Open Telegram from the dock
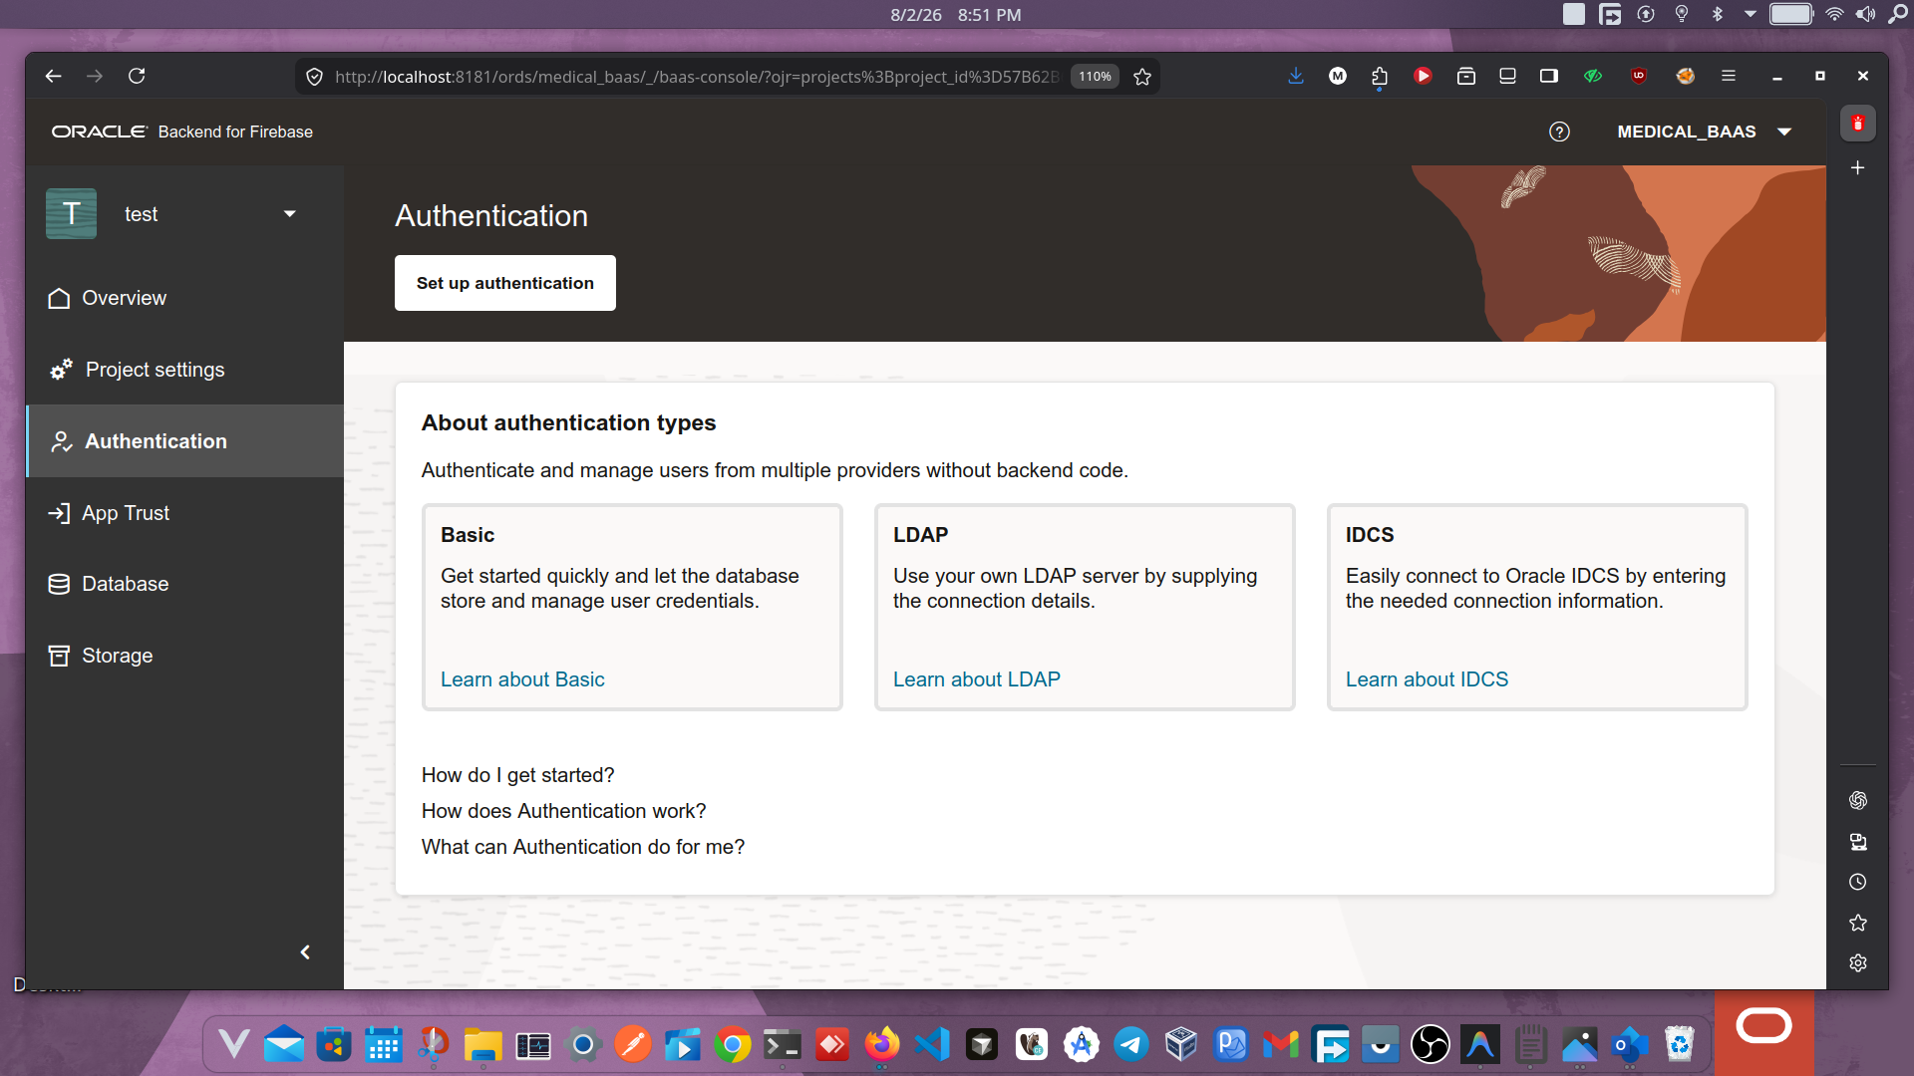1914x1076 pixels. (x=1131, y=1045)
